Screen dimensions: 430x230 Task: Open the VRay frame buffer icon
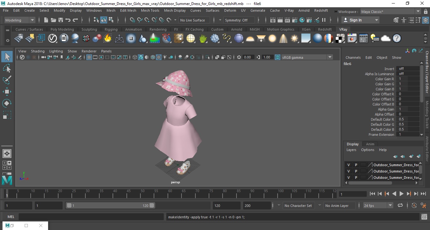(352, 39)
